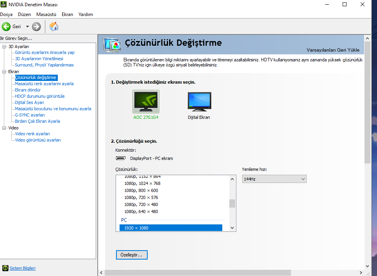The image size is (377, 276).
Task: Open the Ekran menu
Action: coord(67,14)
